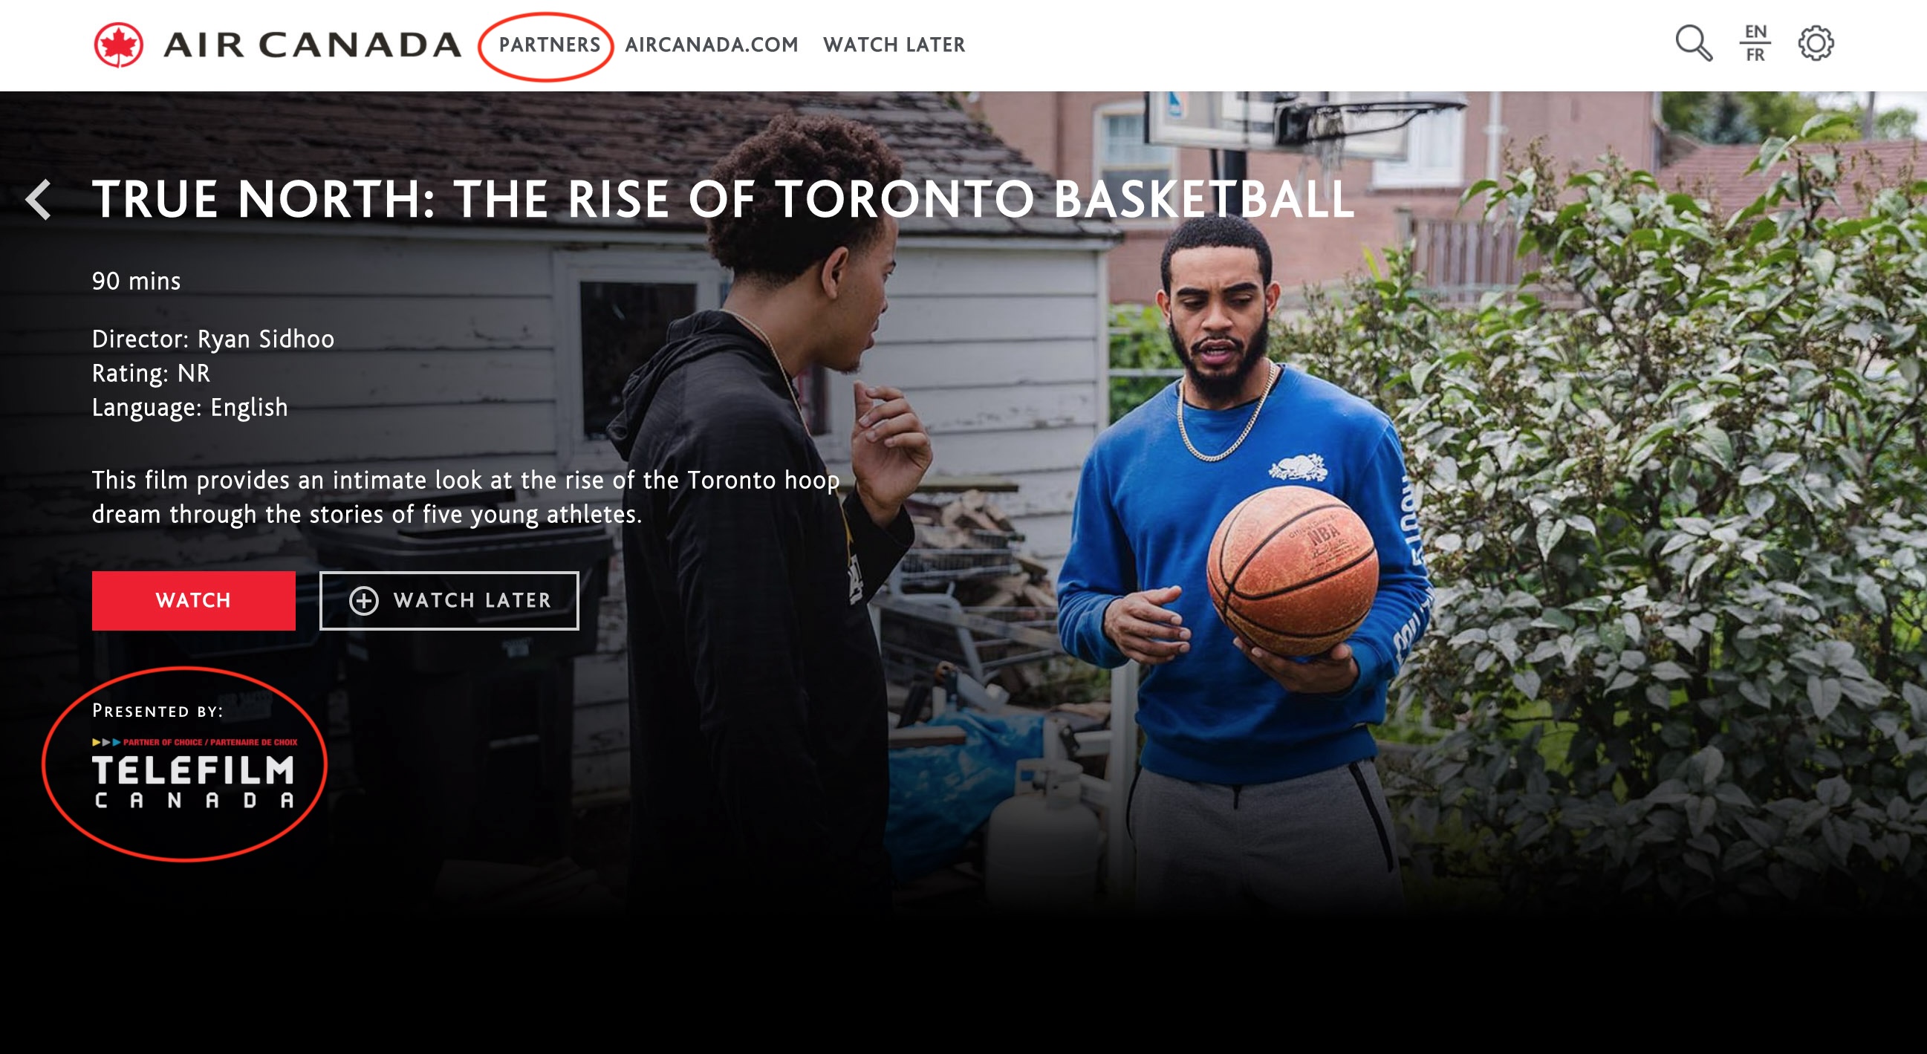Click the Air Canada wordmark
Screen dimensions: 1927x1054
coord(312,45)
